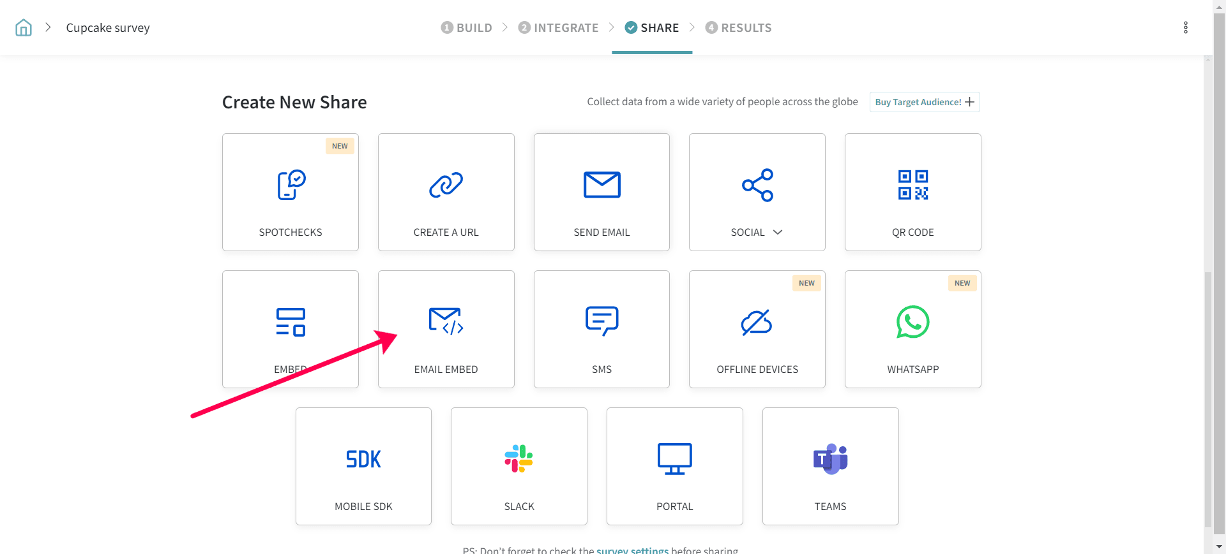The width and height of the screenshot is (1226, 554).
Task: Open the QR Code share option
Action: pos(912,192)
